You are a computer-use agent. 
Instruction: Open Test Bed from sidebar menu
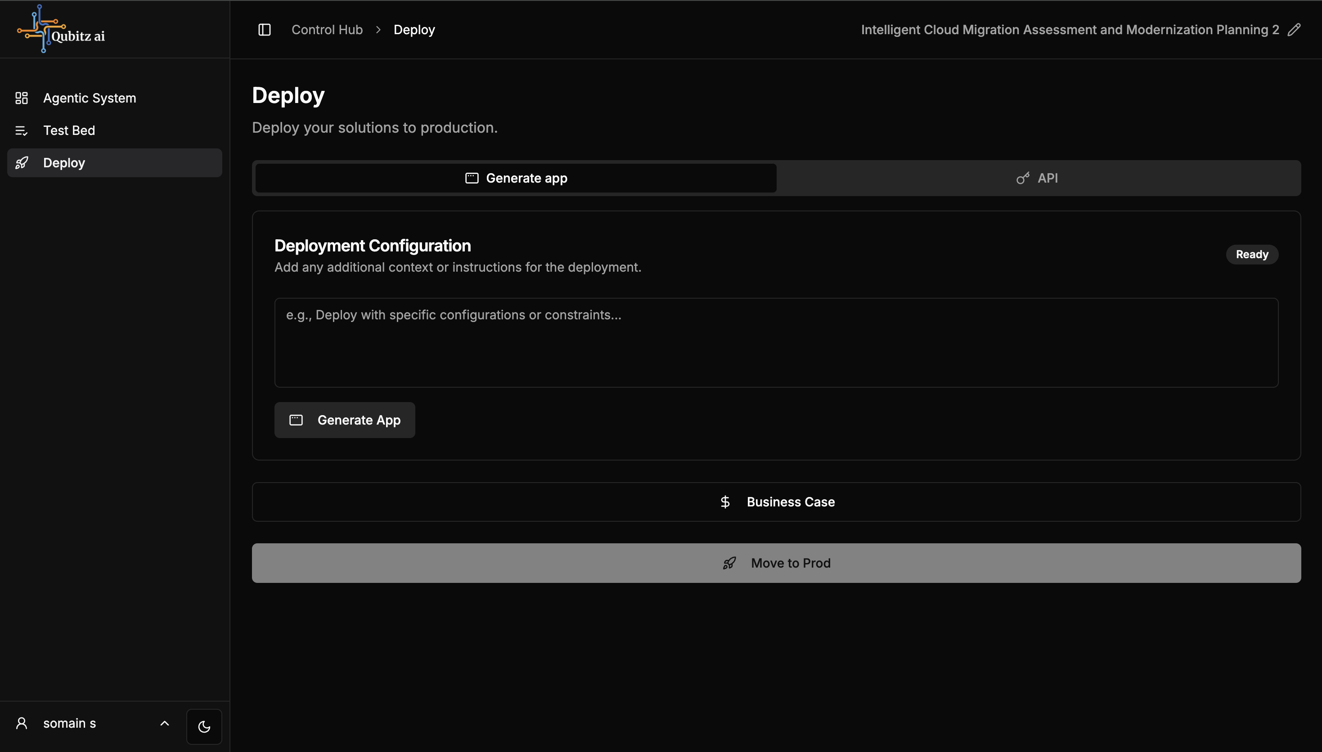[x=69, y=131]
